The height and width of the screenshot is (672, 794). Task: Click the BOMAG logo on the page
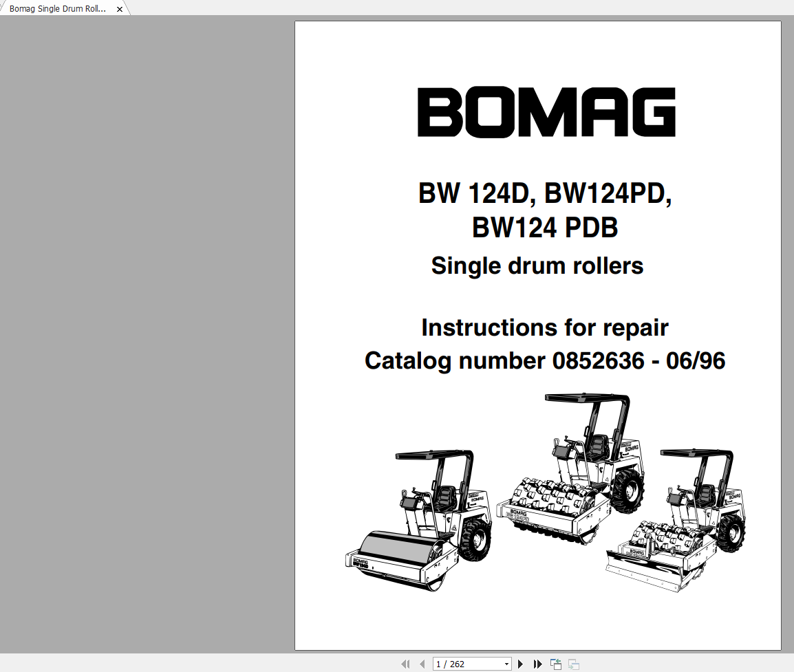tap(546, 112)
